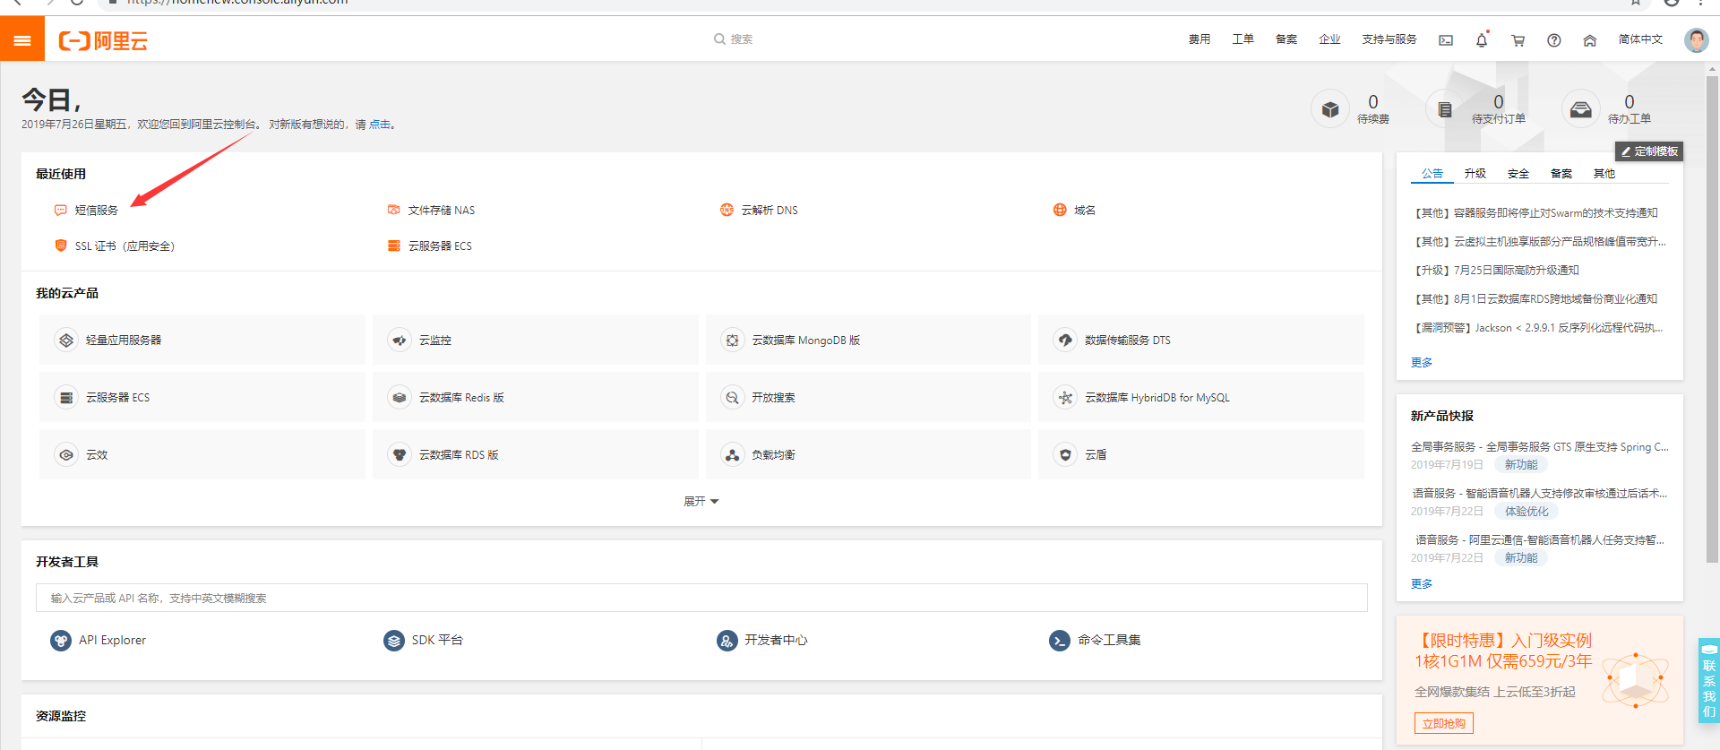The width and height of the screenshot is (1720, 750).
Task: Switch to the 升级 tab
Action: pos(1475,174)
